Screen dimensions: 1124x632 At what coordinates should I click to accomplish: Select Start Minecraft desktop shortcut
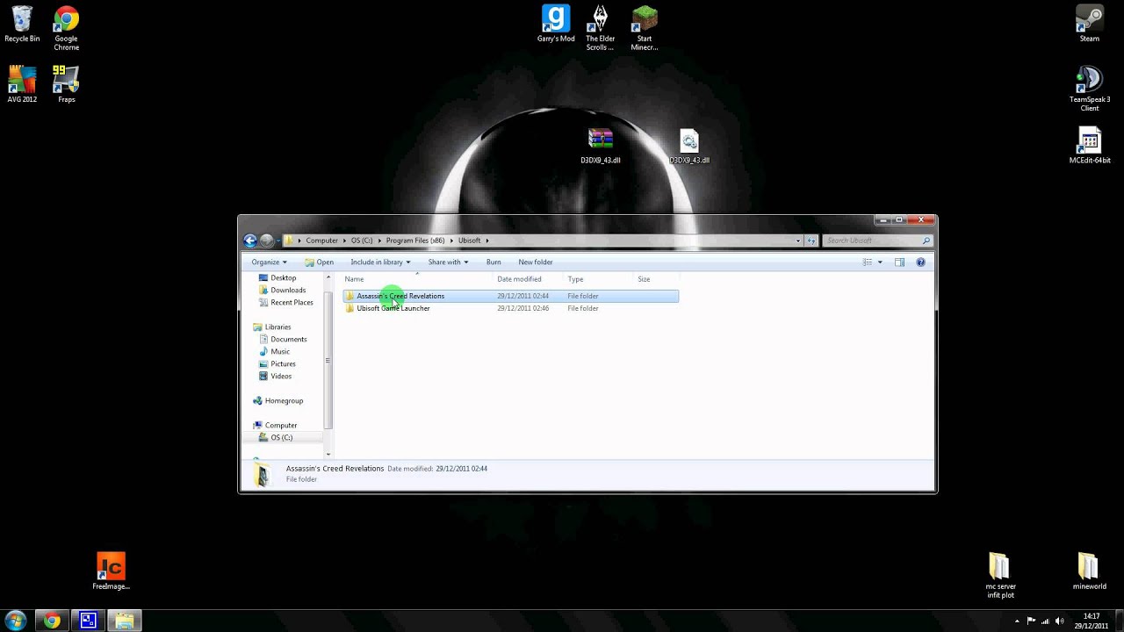click(x=645, y=29)
